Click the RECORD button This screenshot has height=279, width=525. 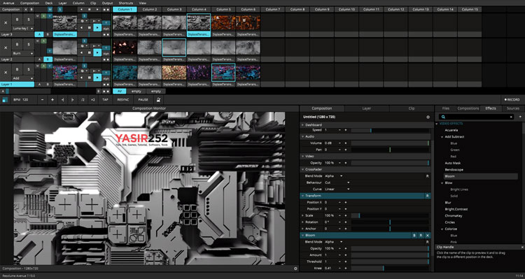click(x=512, y=100)
